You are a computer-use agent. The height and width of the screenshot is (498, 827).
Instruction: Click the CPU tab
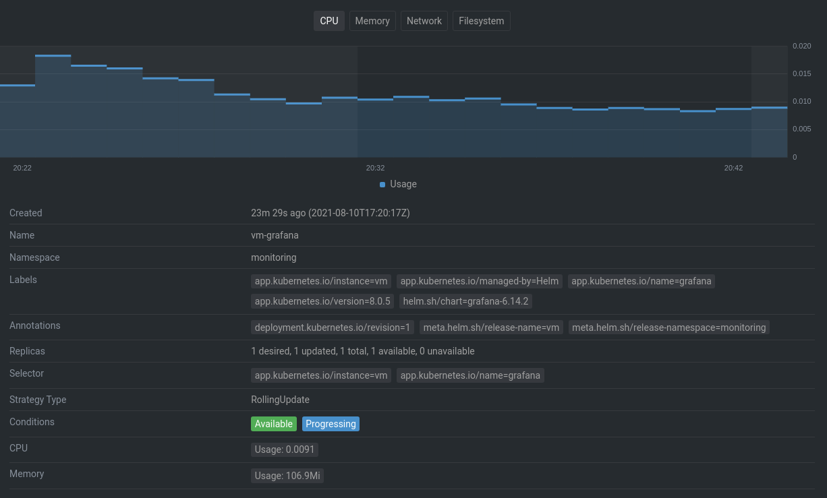click(x=329, y=21)
